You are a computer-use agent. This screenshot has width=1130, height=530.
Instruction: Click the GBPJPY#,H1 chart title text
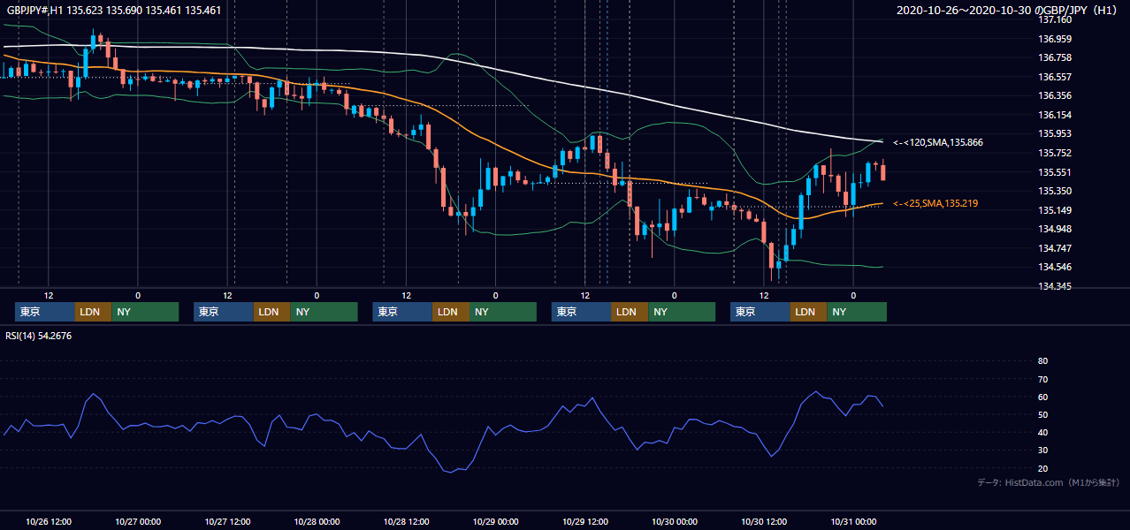(x=114, y=11)
